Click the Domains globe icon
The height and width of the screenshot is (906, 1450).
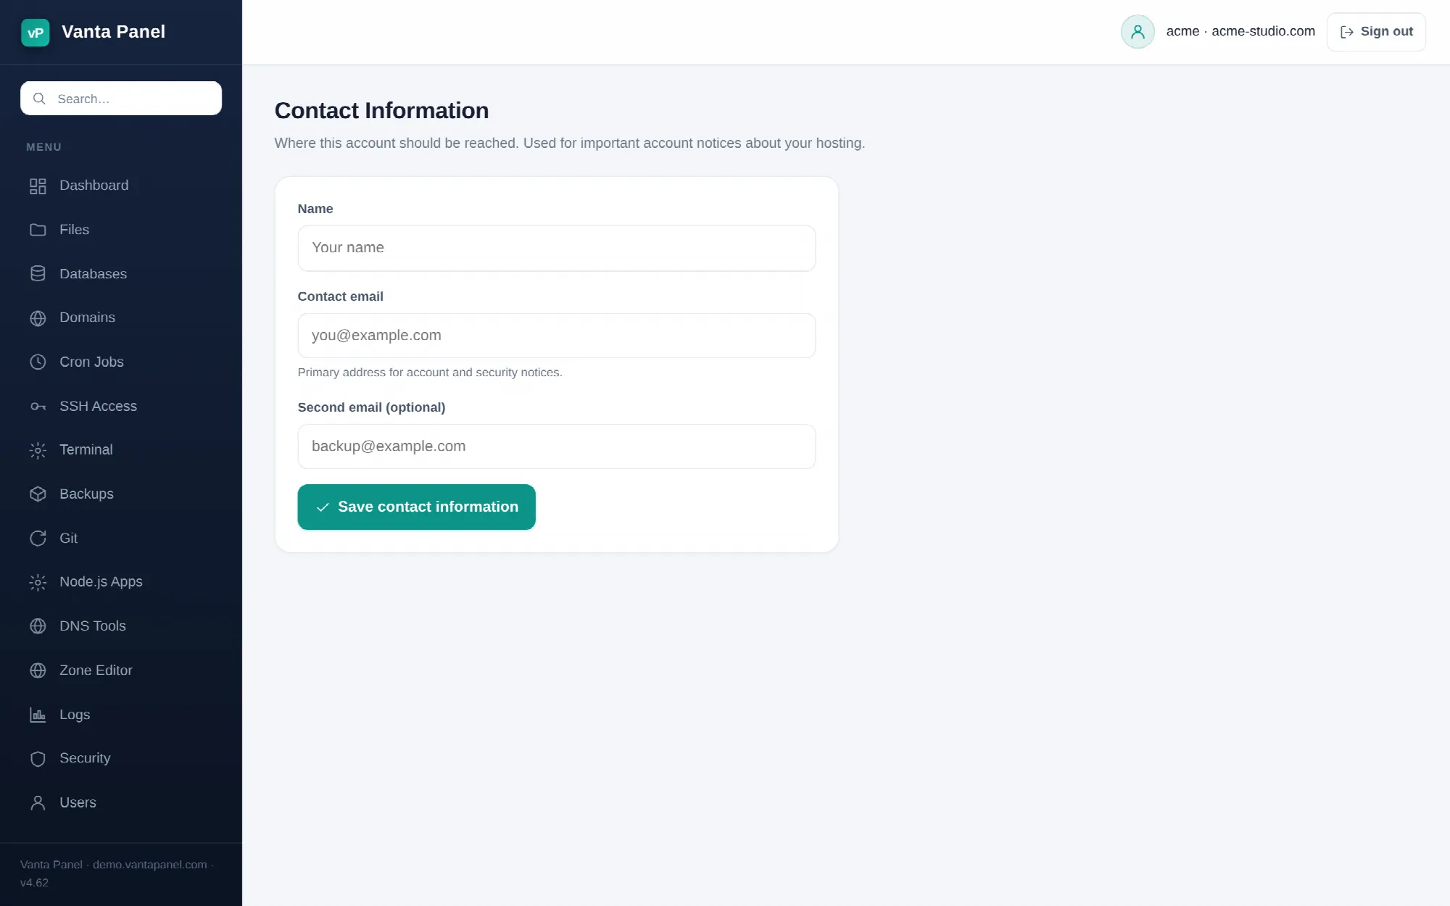pos(38,318)
